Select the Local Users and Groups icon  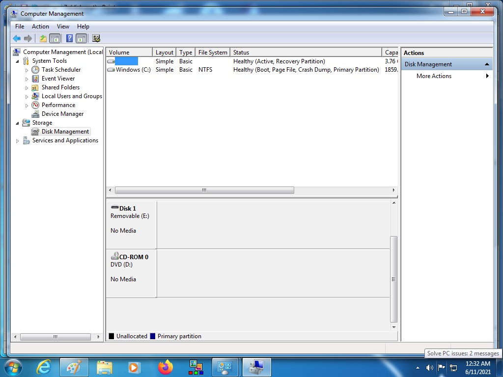pyautogui.click(x=35, y=96)
